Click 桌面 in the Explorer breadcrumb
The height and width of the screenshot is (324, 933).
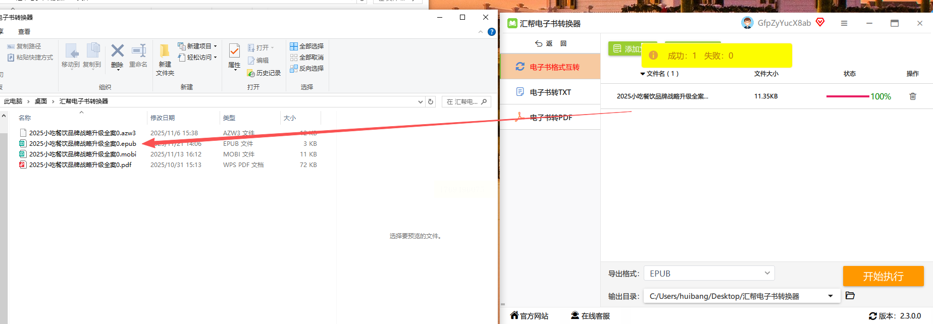click(41, 101)
